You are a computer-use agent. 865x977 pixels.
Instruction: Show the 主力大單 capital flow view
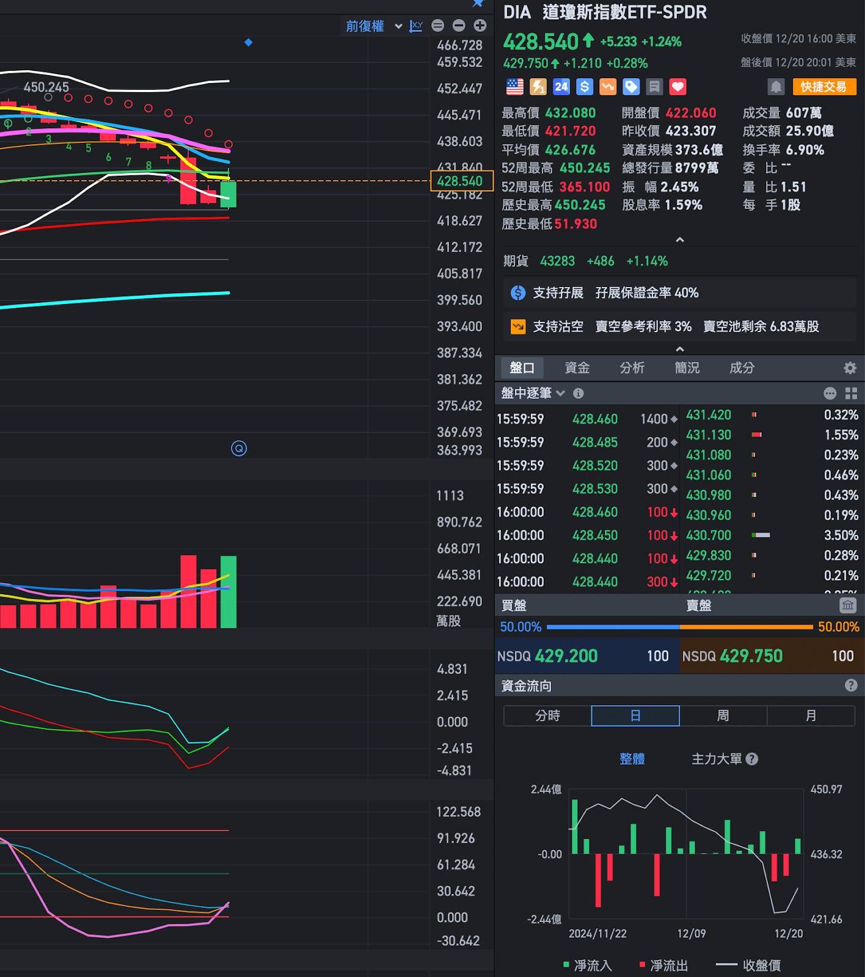(x=717, y=759)
